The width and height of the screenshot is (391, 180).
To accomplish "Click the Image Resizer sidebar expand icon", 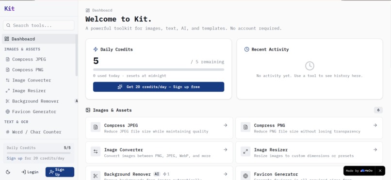I will (x=8, y=91).
